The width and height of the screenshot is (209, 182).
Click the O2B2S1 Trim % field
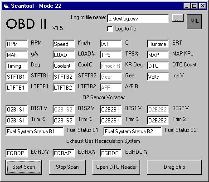(111, 121)
